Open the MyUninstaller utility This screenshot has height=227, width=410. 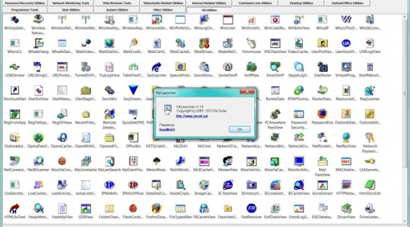point(86,161)
